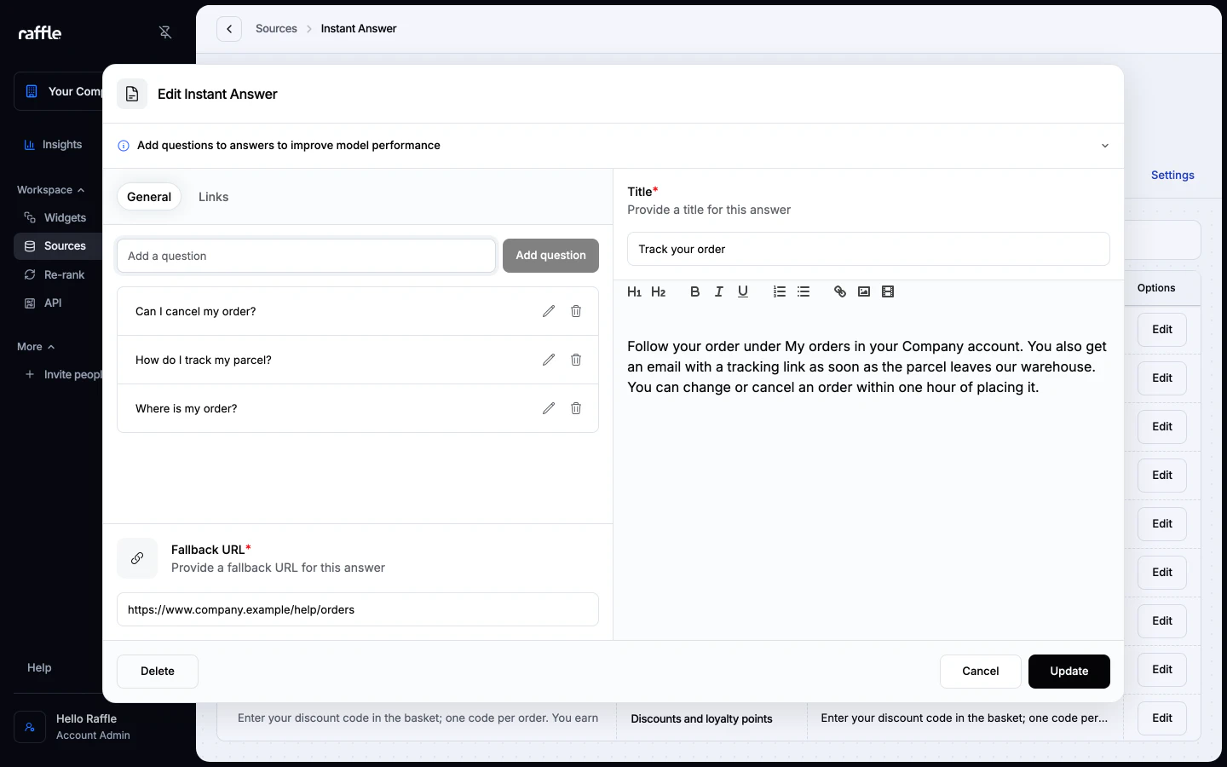1227x767 pixels.
Task: Toggle bold formatting
Action: click(x=694, y=291)
